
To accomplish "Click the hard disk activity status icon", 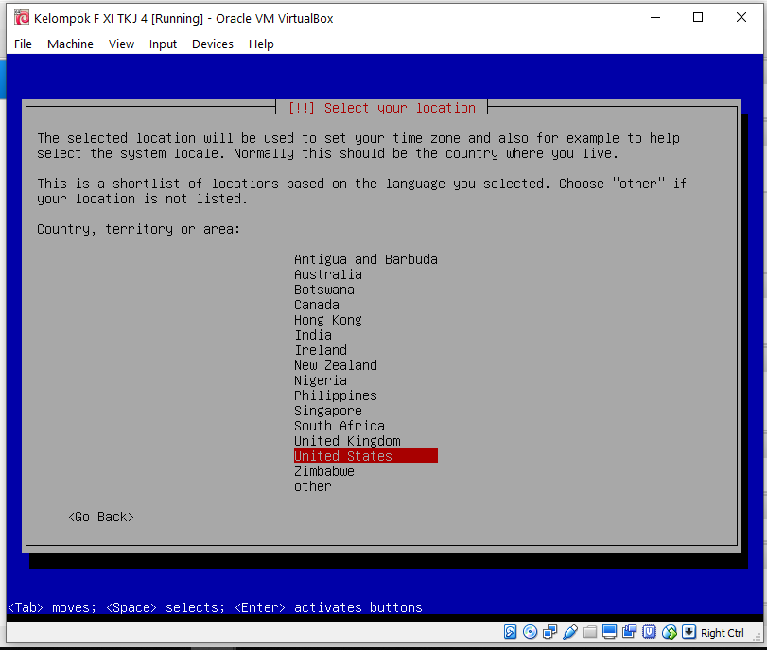I will 510,632.
